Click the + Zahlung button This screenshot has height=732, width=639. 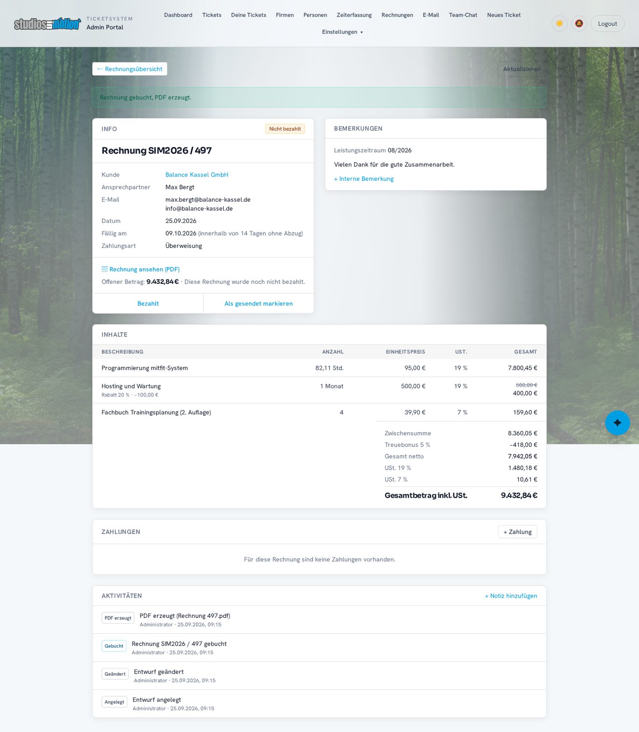pos(518,532)
